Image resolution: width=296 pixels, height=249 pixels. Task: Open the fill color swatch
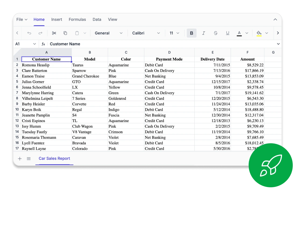pyautogui.click(x=259, y=33)
